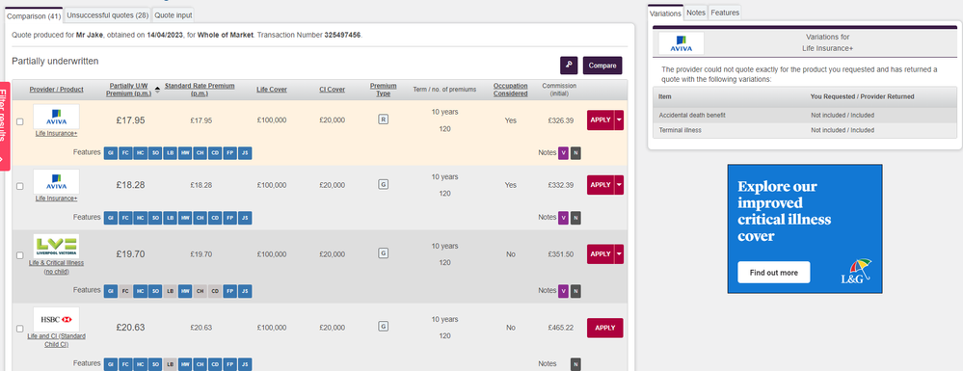The width and height of the screenshot is (963, 371).
Task: Apply for the HSBC £20.63 quote
Action: (605, 328)
